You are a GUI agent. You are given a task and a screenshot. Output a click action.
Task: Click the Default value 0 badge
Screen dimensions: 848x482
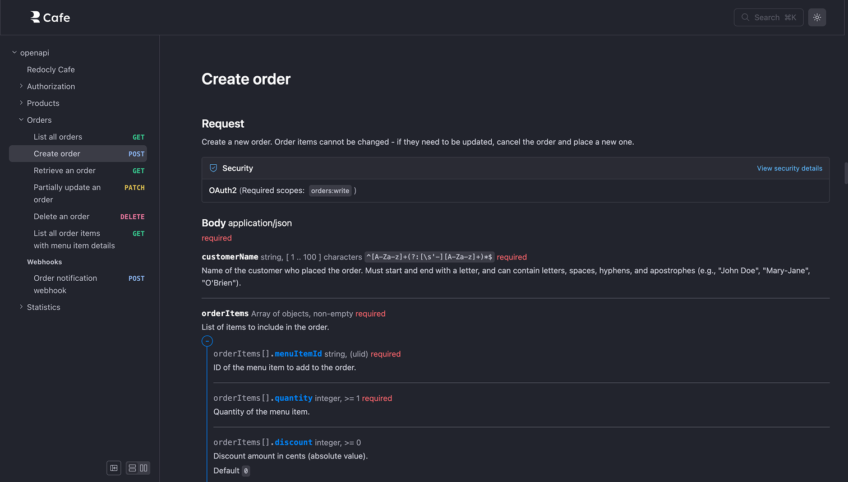pos(246,471)
